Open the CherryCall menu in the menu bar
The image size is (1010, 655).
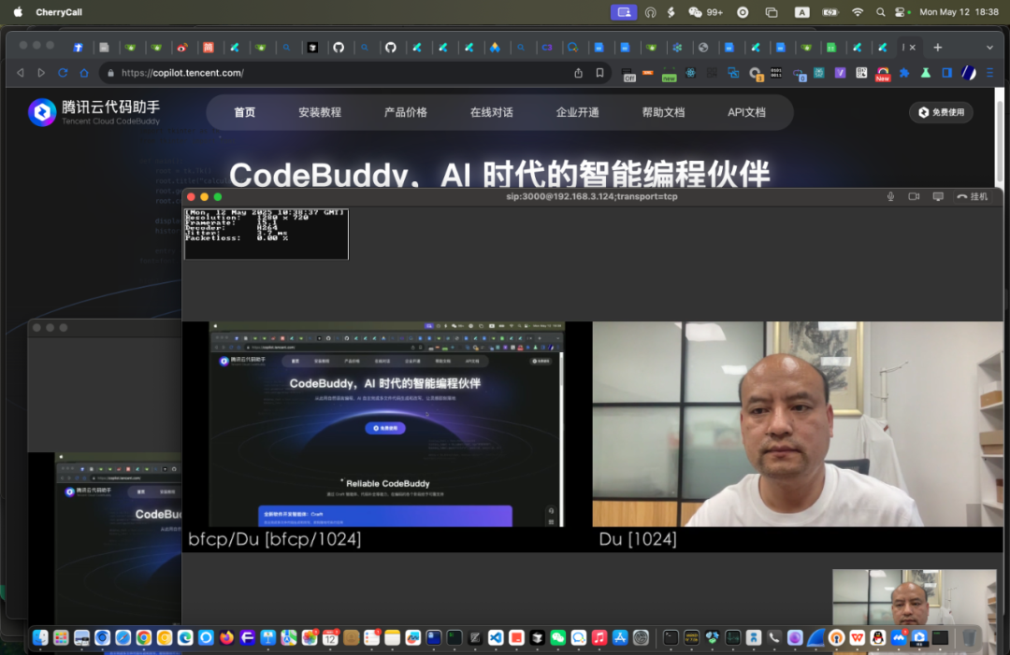click(x=59, y=11)
